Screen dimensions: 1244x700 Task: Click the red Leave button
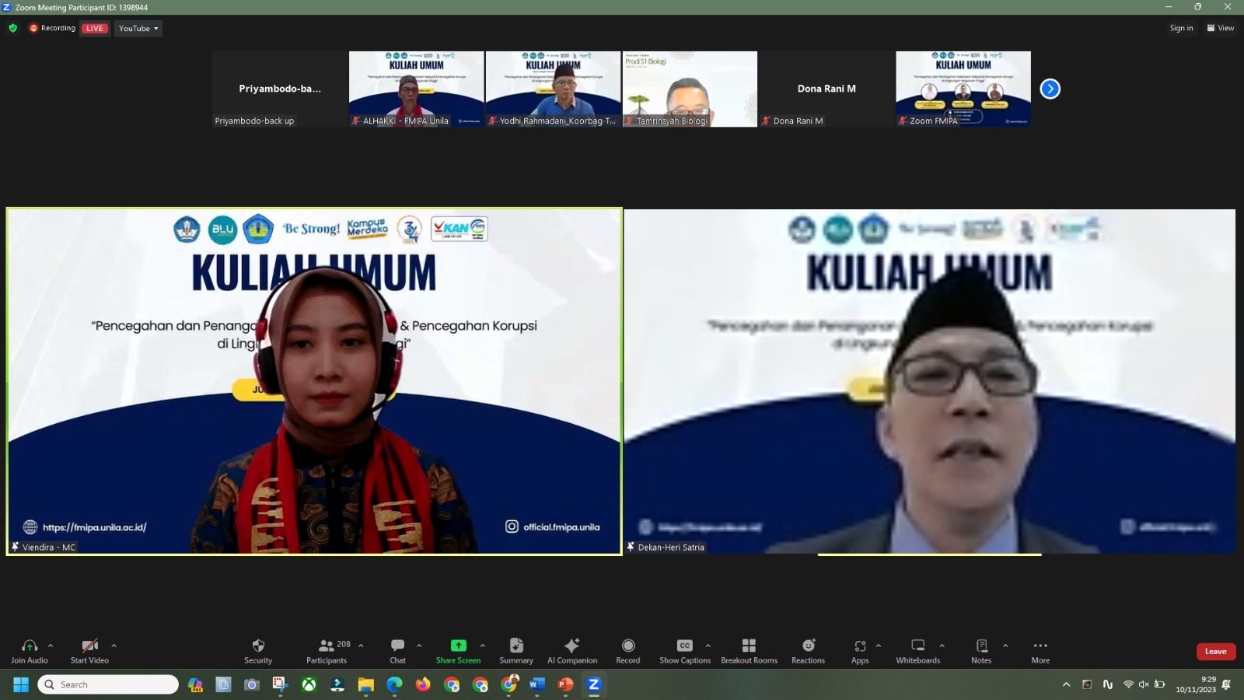[x=1215, y=652]
